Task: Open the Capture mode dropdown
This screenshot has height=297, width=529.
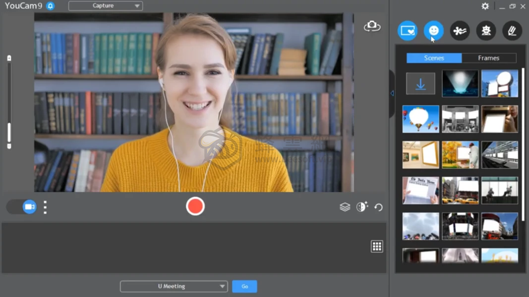Action: [x=105, y=6]
